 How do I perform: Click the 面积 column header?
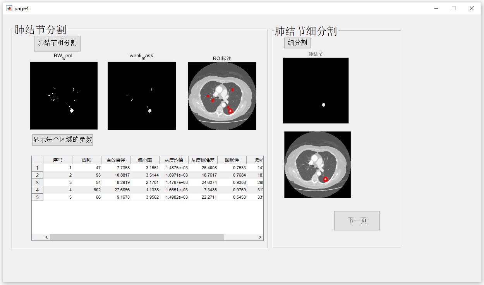click(x=87, y=160)
